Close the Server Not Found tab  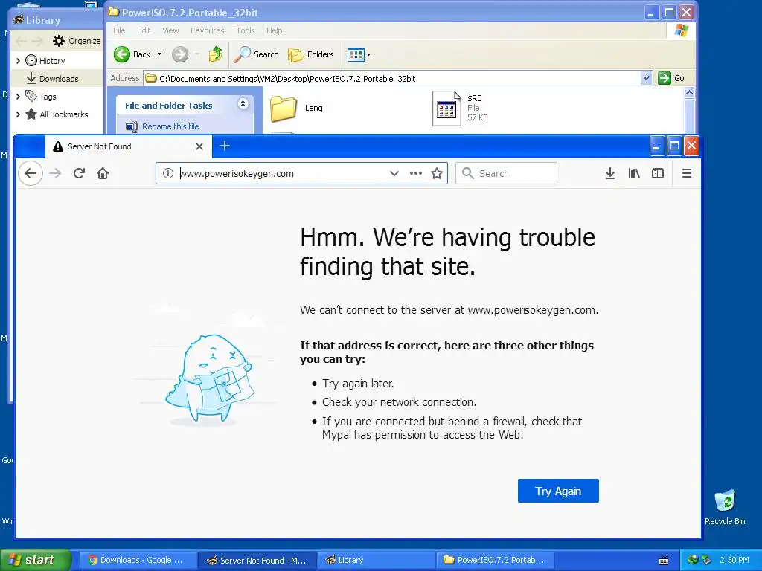coord(199,146)
